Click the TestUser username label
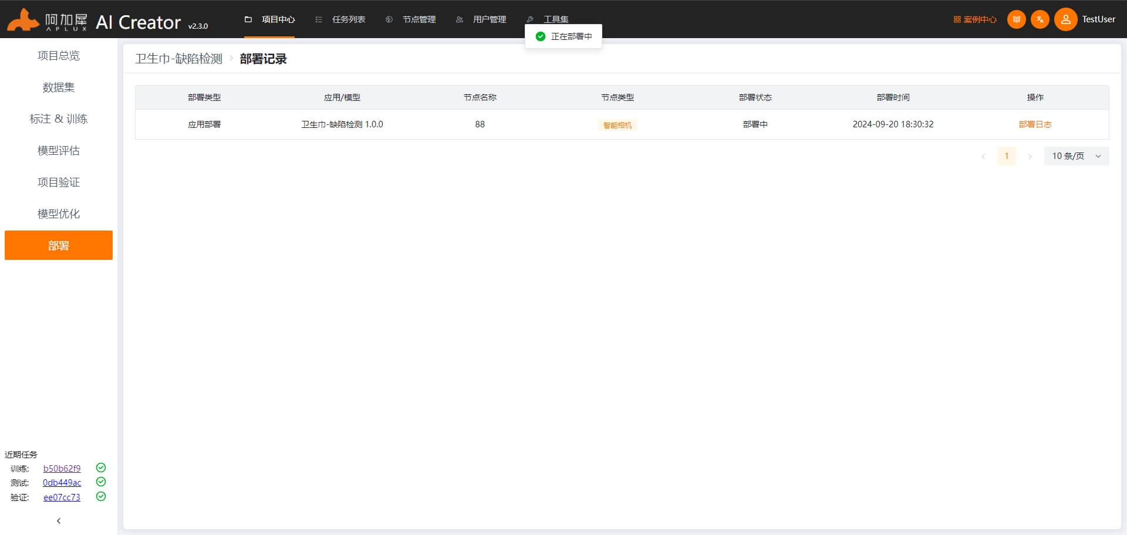 point(1098,19)
